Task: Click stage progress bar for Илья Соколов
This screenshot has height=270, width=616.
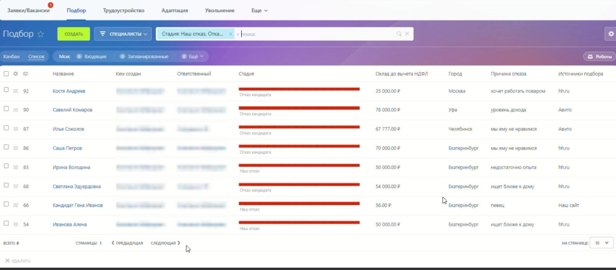Action: tap(299, 127)
